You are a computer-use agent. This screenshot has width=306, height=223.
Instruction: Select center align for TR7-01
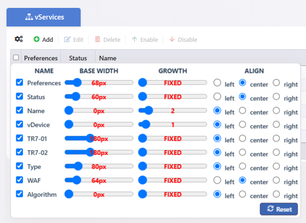tap(242, 138)
